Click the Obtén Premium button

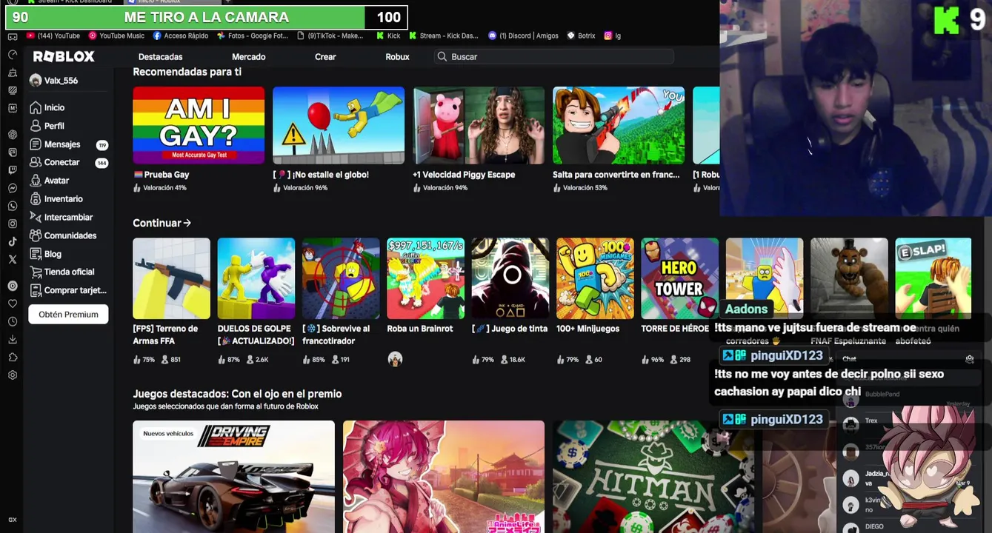(68, 314)
